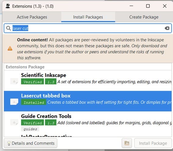
Task: Minimize the Extensions window
Action: click(131, 6)
